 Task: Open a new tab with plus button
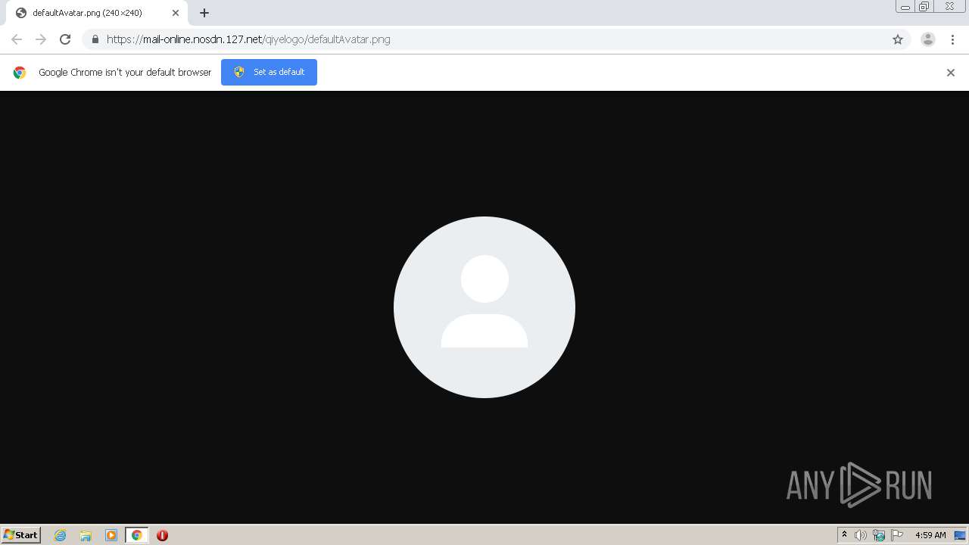(204, 13)
